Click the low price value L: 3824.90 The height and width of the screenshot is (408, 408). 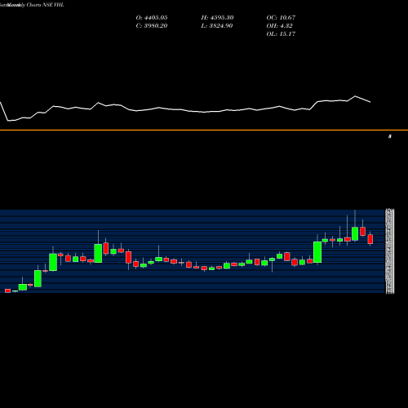click(217, 26)
